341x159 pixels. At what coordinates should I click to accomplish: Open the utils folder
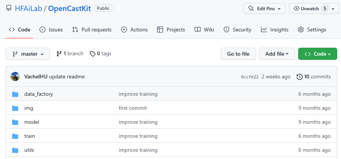coord(29,150)
